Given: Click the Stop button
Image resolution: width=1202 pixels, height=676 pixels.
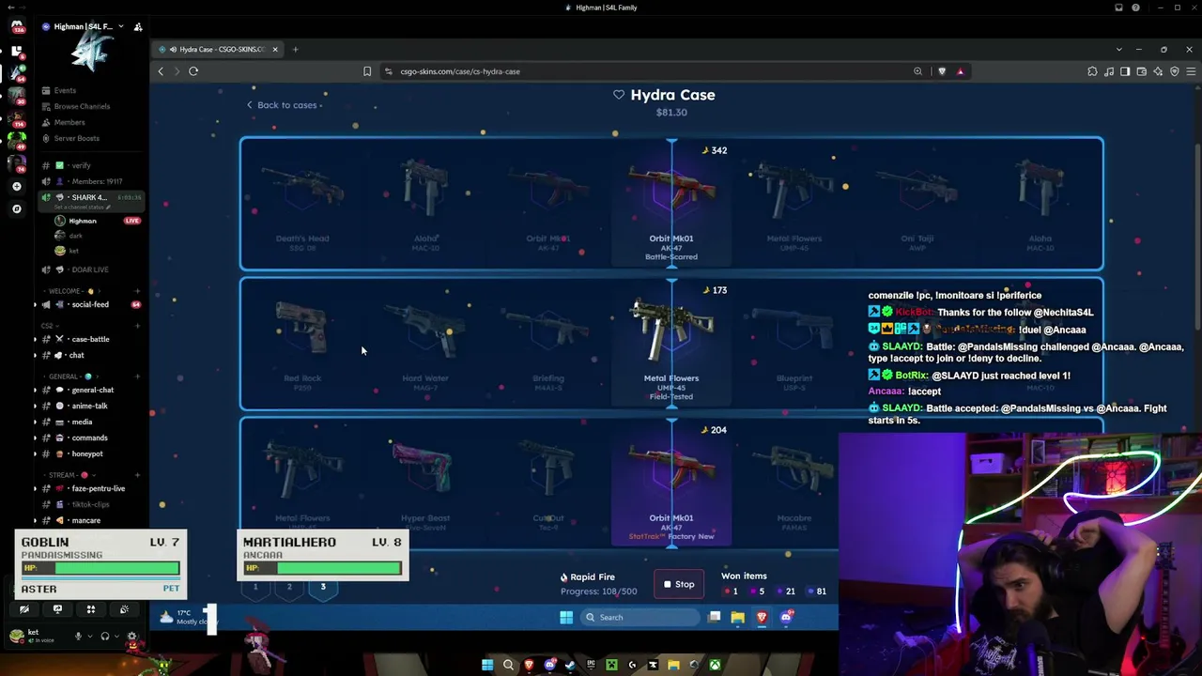Looking at the screenshot, I should 679,584.
